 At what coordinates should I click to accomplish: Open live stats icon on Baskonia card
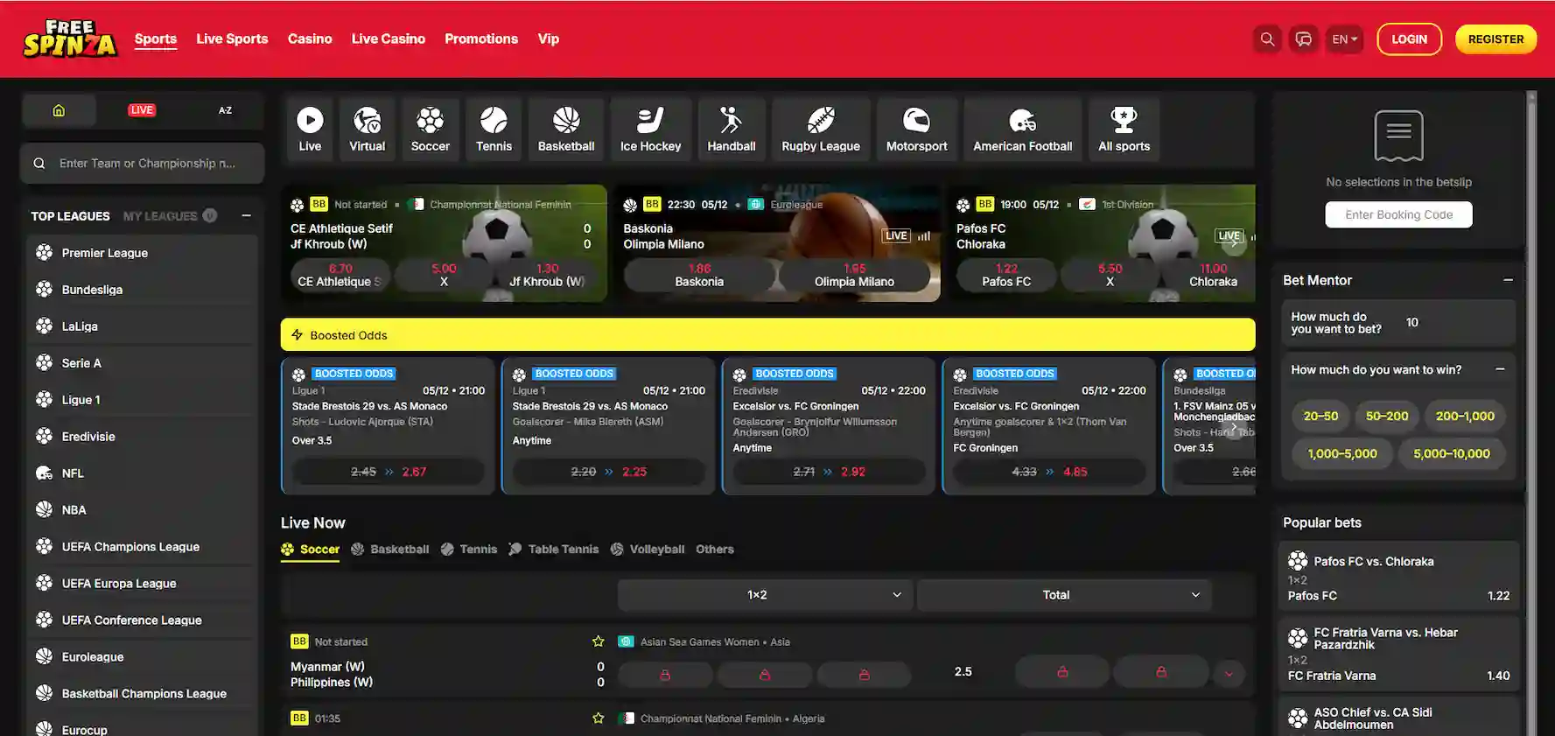924,235
